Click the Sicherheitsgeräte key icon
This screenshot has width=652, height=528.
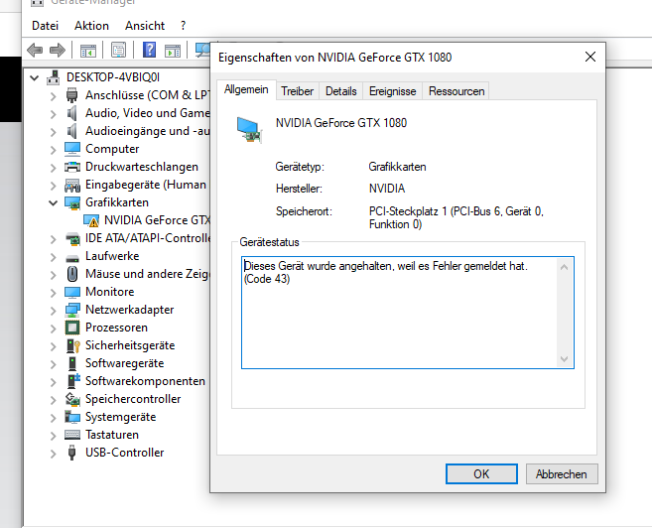coord(73,345)
